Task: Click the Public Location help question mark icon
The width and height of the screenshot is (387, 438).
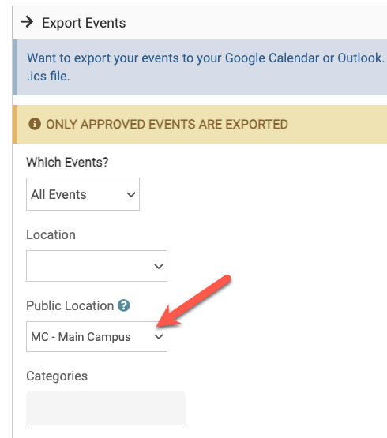Action: pos(123,305)
